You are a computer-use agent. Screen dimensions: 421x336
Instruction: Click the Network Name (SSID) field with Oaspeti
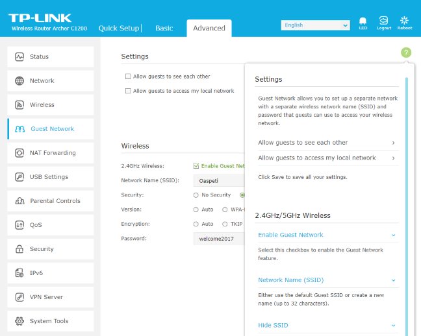point(219,181)
